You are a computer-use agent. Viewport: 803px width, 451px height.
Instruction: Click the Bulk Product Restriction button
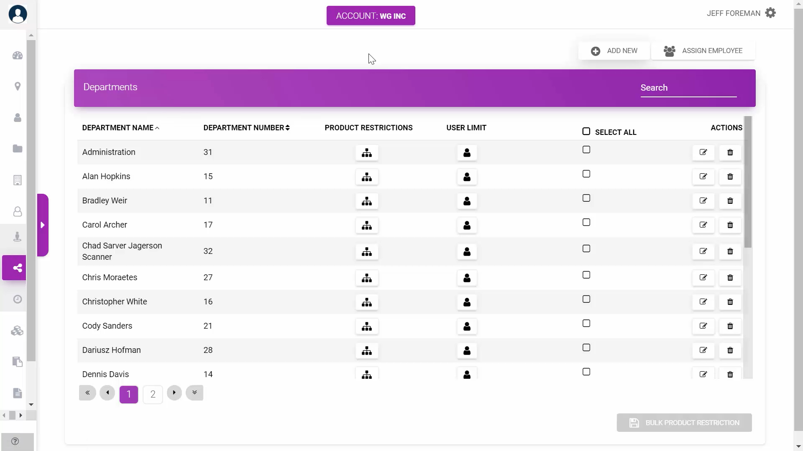point(684,423)
